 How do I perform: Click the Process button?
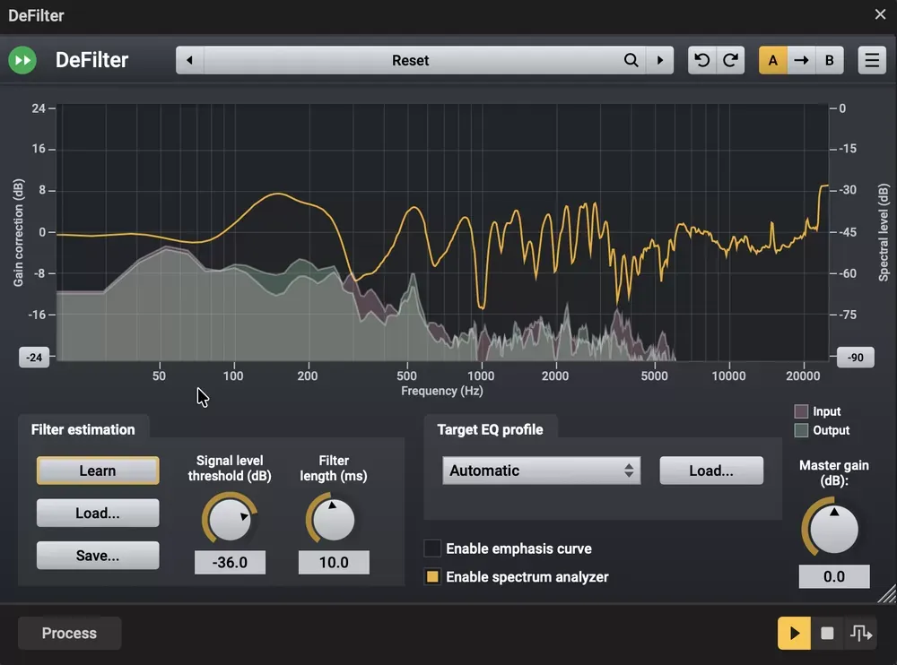pos(69,633)
